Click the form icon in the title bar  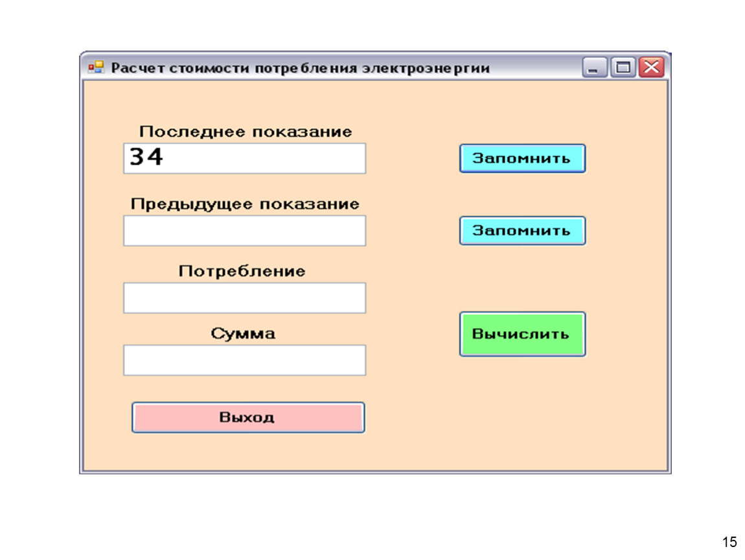(x=96, y=67)
